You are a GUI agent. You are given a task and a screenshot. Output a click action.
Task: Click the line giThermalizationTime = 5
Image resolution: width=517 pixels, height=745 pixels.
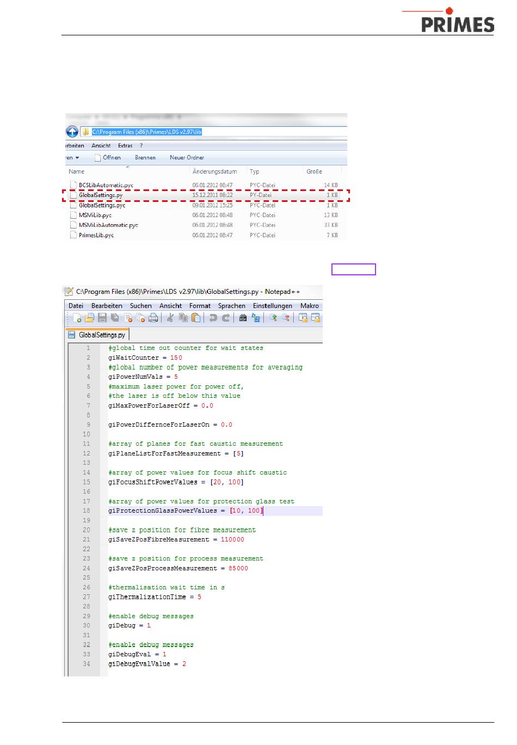pyautogui.click(x=155, y=597)
